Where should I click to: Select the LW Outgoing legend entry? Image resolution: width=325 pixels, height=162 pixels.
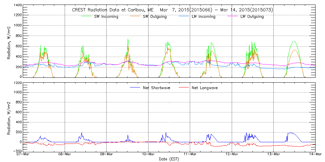[x=252, y=17]
